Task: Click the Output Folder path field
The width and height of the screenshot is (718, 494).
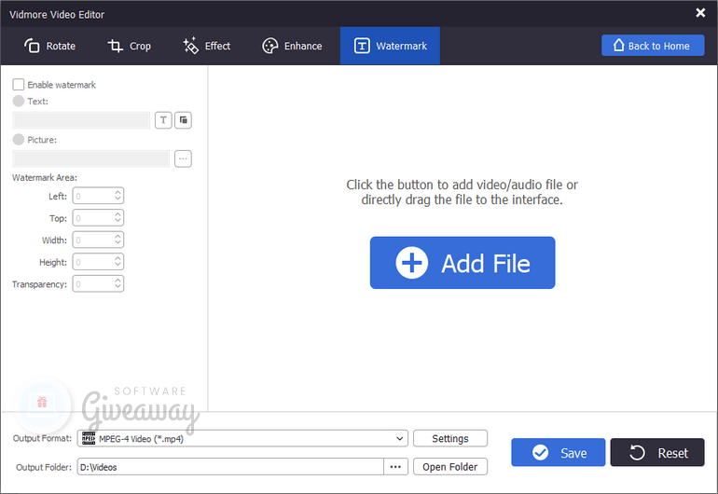Action: pos(230,467)
